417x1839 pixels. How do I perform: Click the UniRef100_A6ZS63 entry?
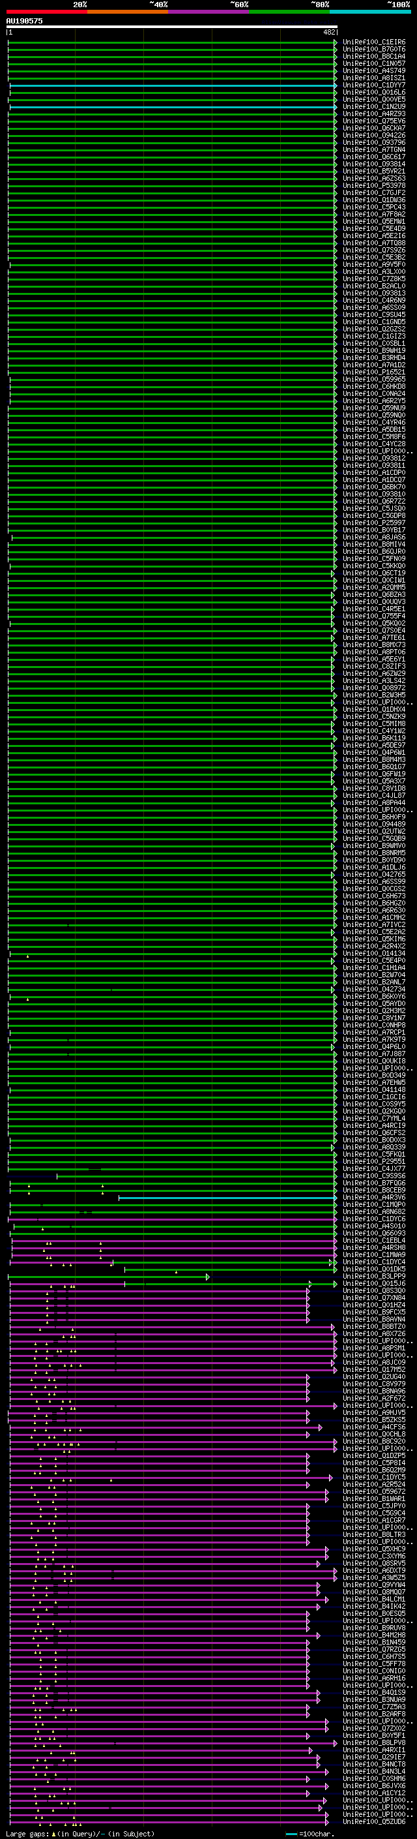click(x=374, y=179)
